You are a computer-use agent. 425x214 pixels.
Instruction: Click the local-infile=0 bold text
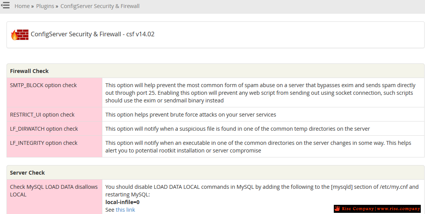(x=123, y=202)
